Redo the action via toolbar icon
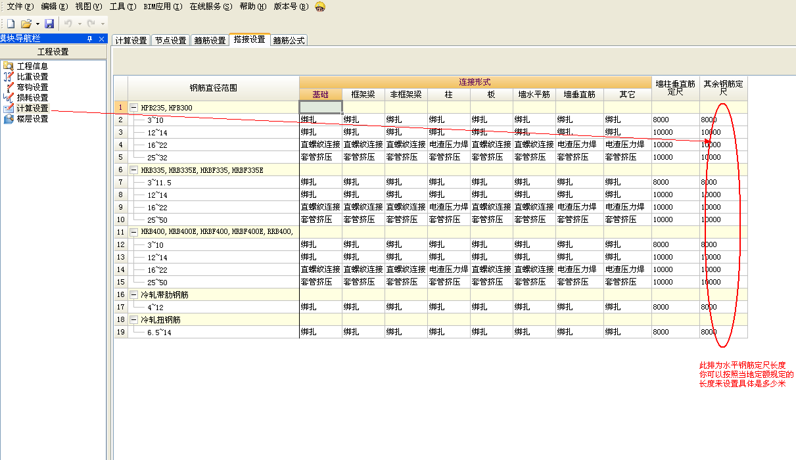The height and width of the screenshot is (460, 796). [91, 24]
